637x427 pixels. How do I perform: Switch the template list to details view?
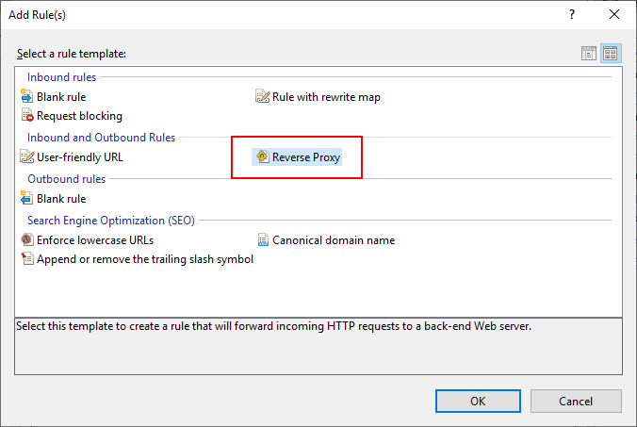[x=589, y=54]
